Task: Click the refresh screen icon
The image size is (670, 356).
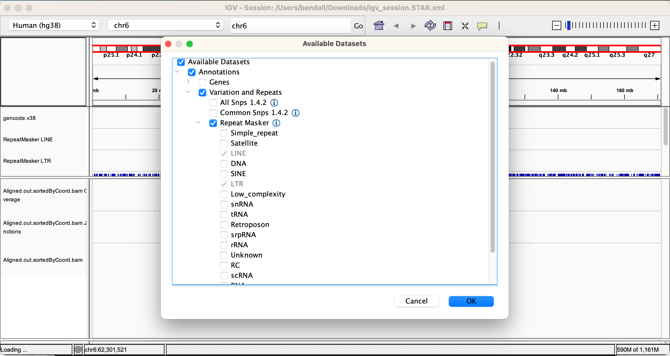Action: (430, 26)
